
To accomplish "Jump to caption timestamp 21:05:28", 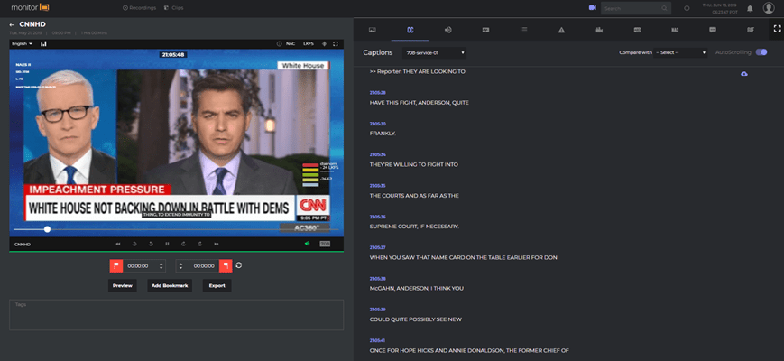I will click(x=377, y=92).
